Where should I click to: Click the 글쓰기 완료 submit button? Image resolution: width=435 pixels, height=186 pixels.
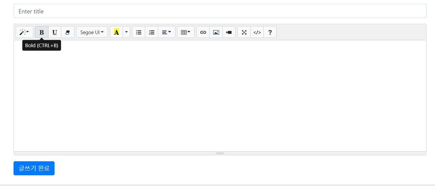click(x=34, y=168)
